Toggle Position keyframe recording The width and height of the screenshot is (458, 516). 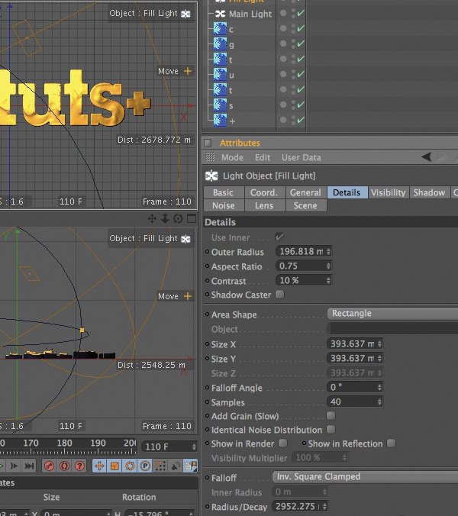coord(100,466)
